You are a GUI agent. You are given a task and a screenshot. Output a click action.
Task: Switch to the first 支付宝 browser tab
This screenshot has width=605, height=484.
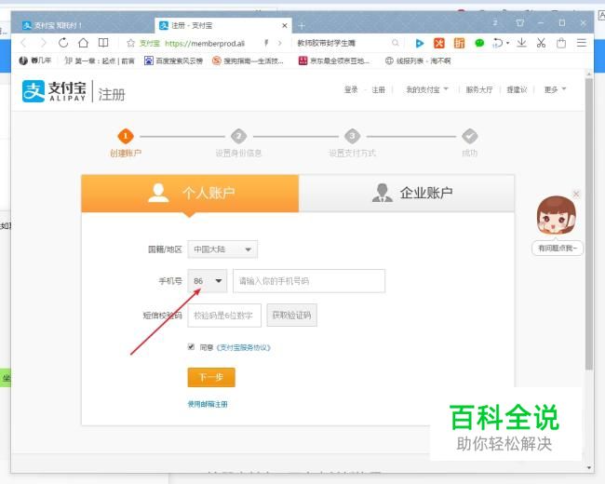pyautogui.click(x=83, y=25)
